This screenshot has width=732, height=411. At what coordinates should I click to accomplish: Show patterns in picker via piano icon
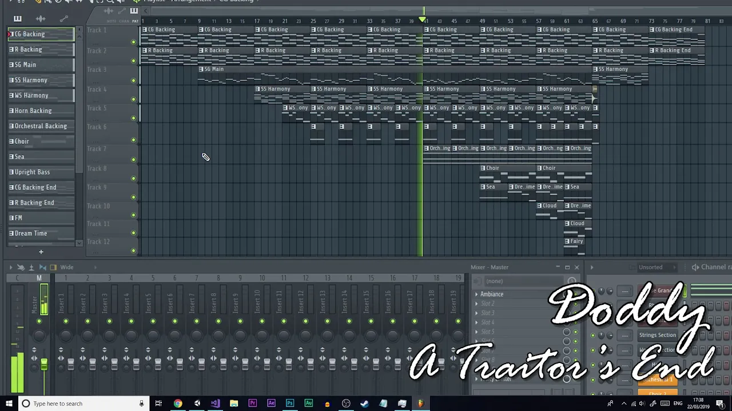coord(17,19)
